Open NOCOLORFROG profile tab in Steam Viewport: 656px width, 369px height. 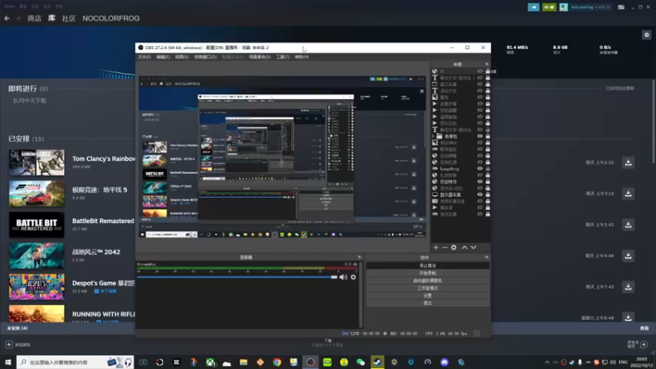click(111, 18)
